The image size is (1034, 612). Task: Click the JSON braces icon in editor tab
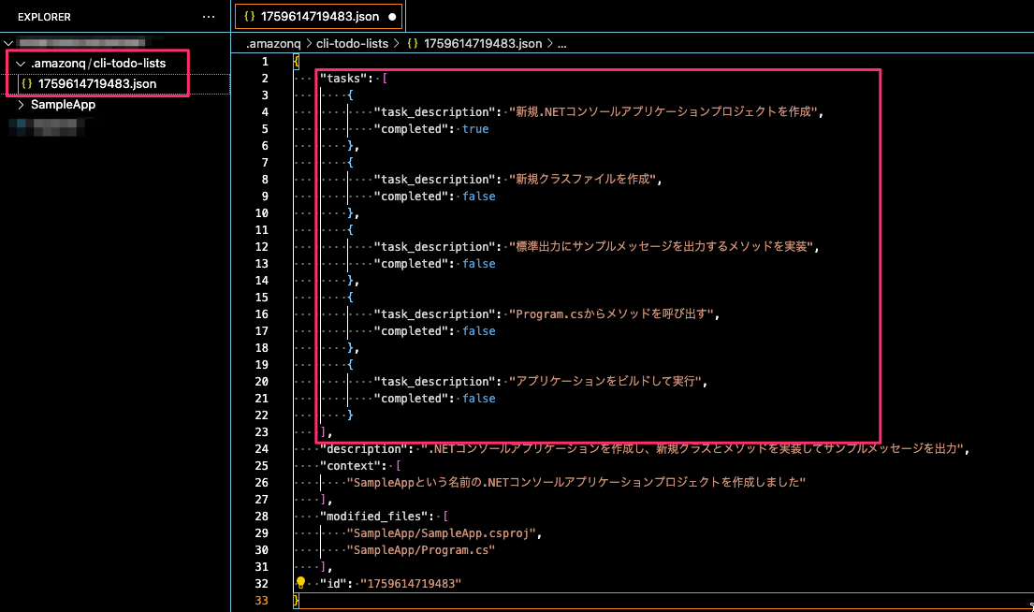[x=249, y=17]
